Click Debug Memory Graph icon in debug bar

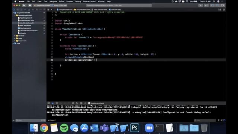point(77,103)
